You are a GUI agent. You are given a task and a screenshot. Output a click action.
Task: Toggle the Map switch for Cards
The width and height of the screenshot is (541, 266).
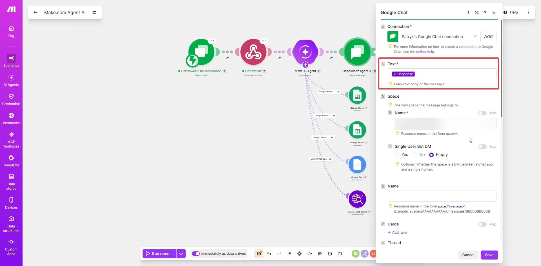click(x=482, y=224)
